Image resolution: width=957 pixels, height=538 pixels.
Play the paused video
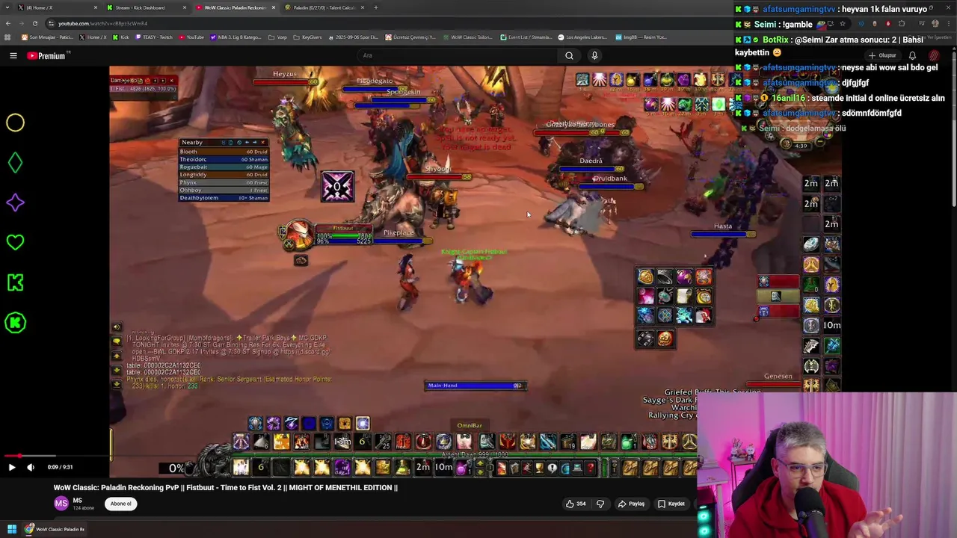point(11,467)
